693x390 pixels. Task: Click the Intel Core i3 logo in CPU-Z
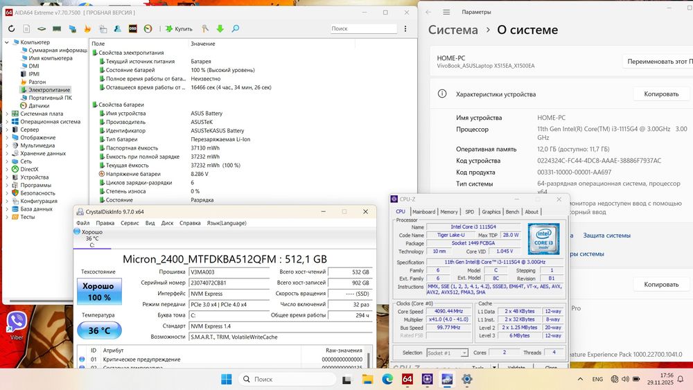click(543, 239)
